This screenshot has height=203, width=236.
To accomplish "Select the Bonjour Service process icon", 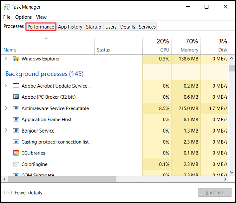I will 16,130.
